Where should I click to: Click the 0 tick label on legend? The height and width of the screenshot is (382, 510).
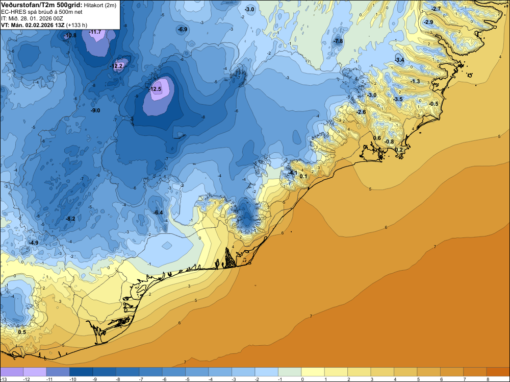pyautogui.click(x=303, y=379)
